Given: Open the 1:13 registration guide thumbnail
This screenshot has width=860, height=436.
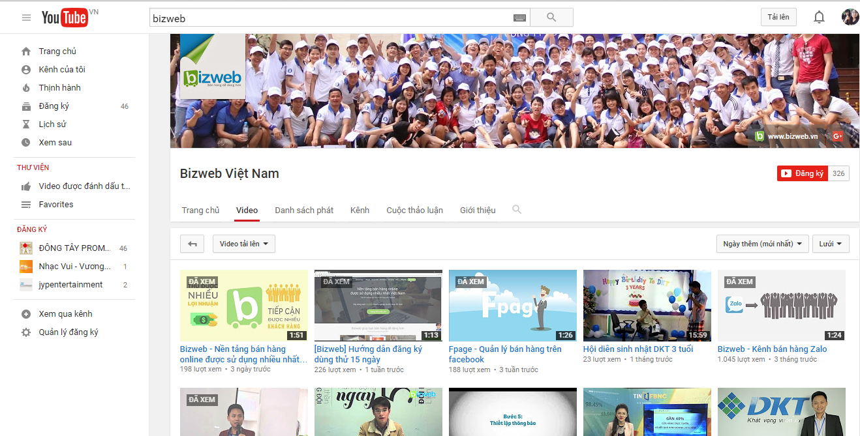Looking at the screenshot, I should click(378, 306).
